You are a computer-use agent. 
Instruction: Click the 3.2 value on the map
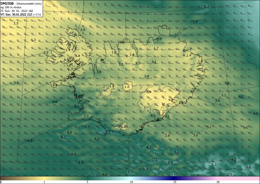point(121,64)
